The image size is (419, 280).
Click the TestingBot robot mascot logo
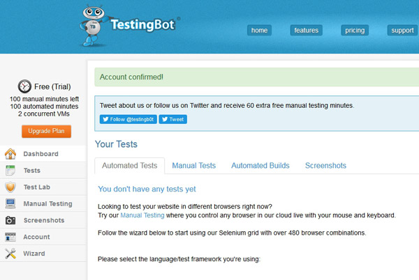pyautogui.click(x=94, y=26)
